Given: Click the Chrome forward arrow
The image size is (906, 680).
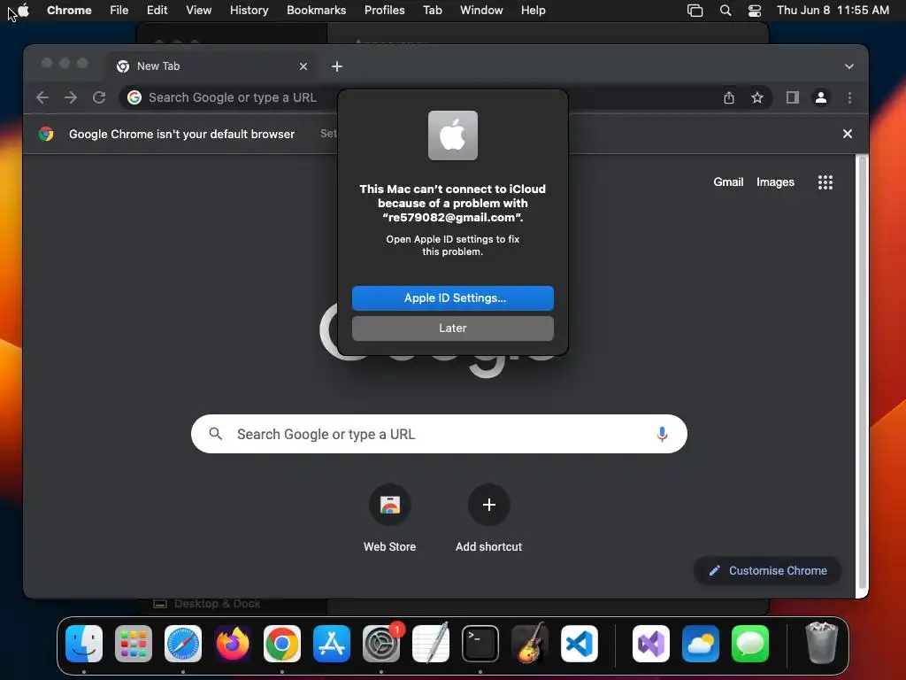Looking at the screenshot, I should click(x=71, y=97).
